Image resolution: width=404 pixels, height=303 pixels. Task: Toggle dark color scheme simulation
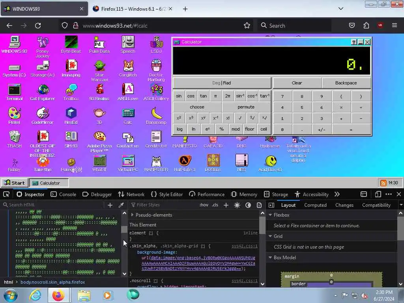click(x=248, y=205)
